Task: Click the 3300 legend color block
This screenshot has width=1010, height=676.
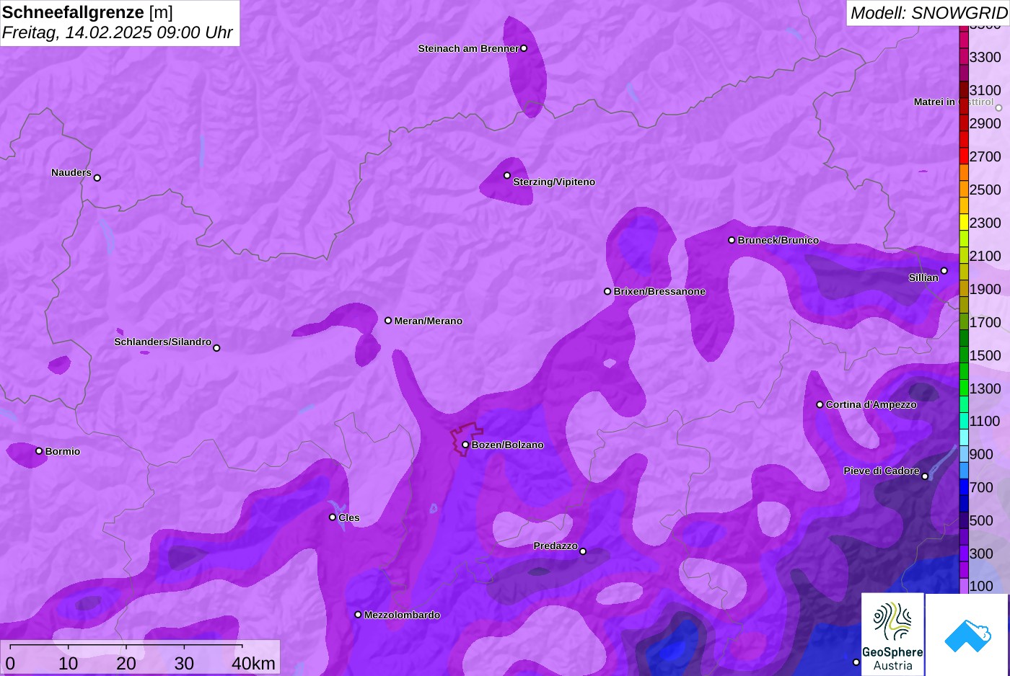Action: tap(963, 57)
